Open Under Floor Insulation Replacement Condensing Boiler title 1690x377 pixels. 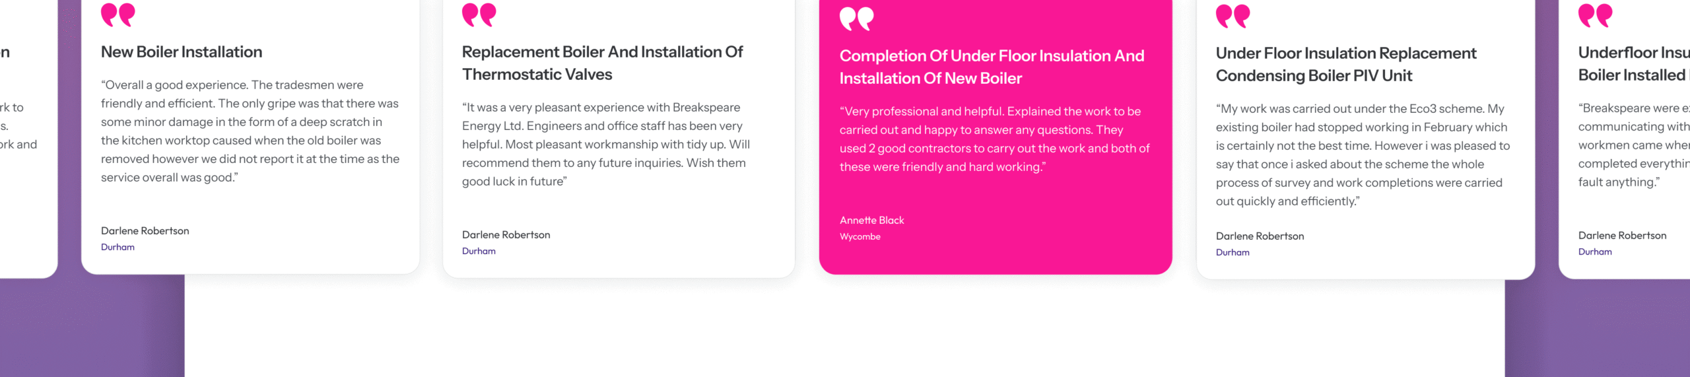point(1346,64)
